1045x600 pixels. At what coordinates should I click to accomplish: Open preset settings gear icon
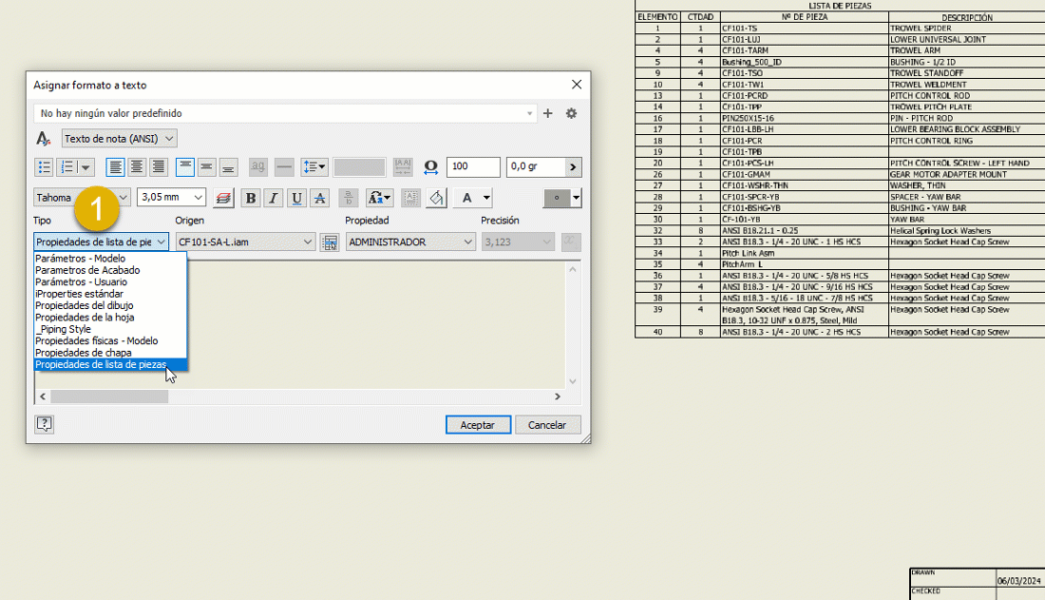tap(571, 113)
